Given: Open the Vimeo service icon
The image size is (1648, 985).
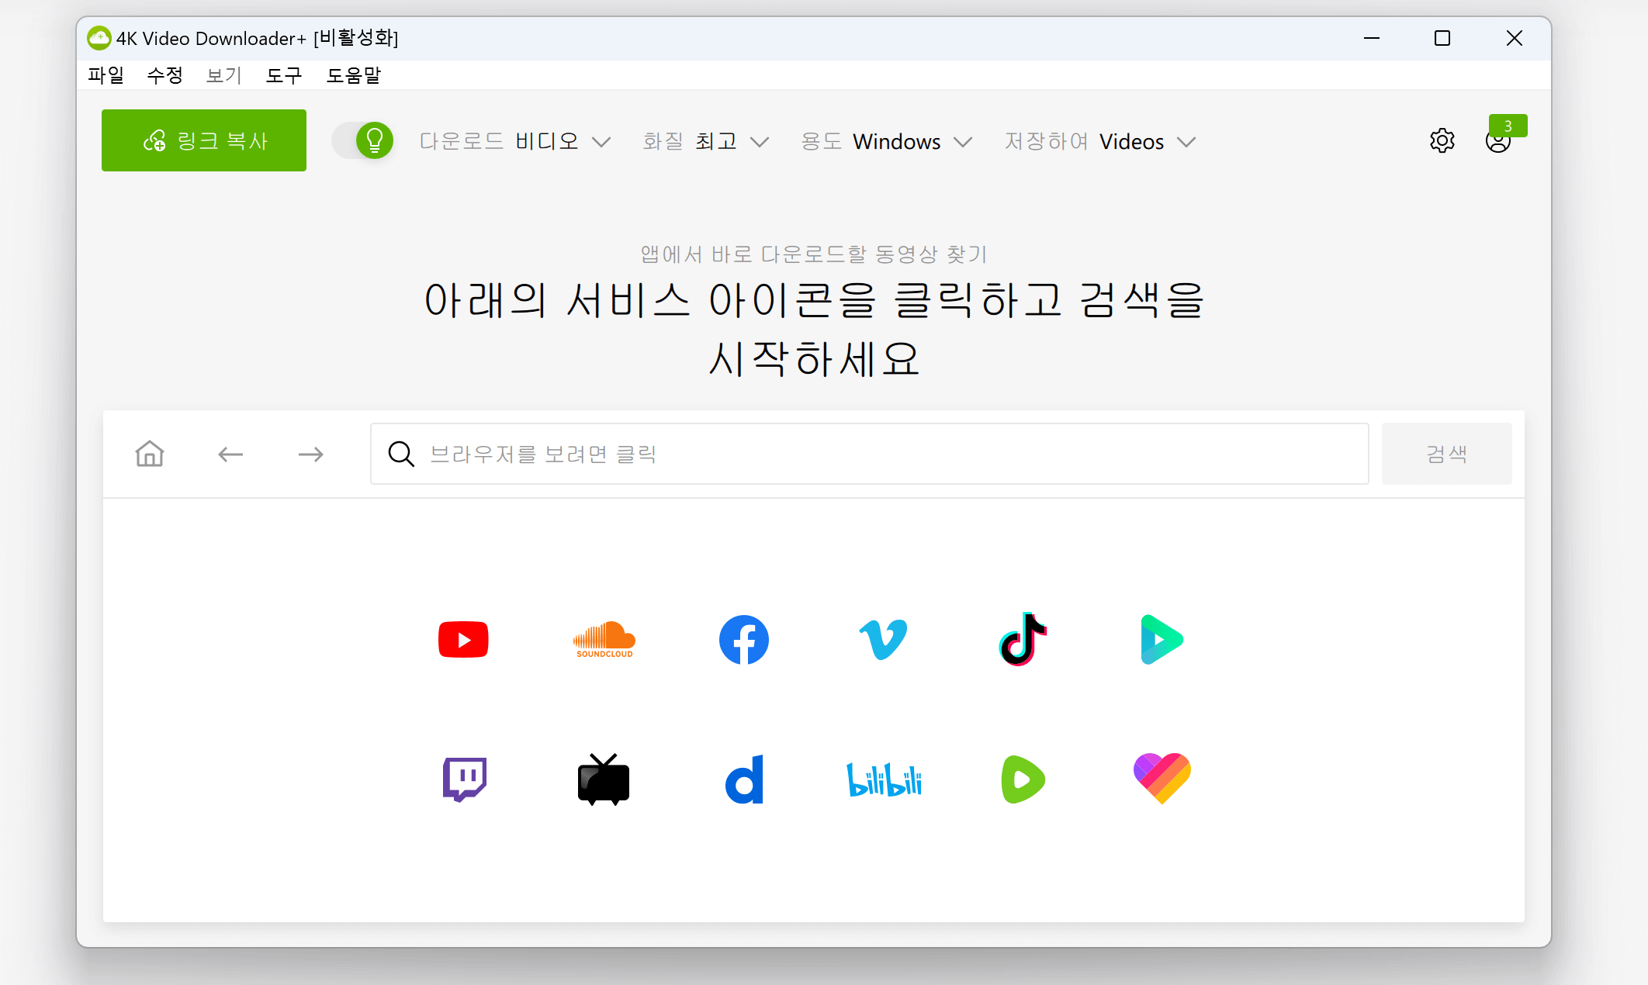Looking at the screenshot, I should point(883,640).
